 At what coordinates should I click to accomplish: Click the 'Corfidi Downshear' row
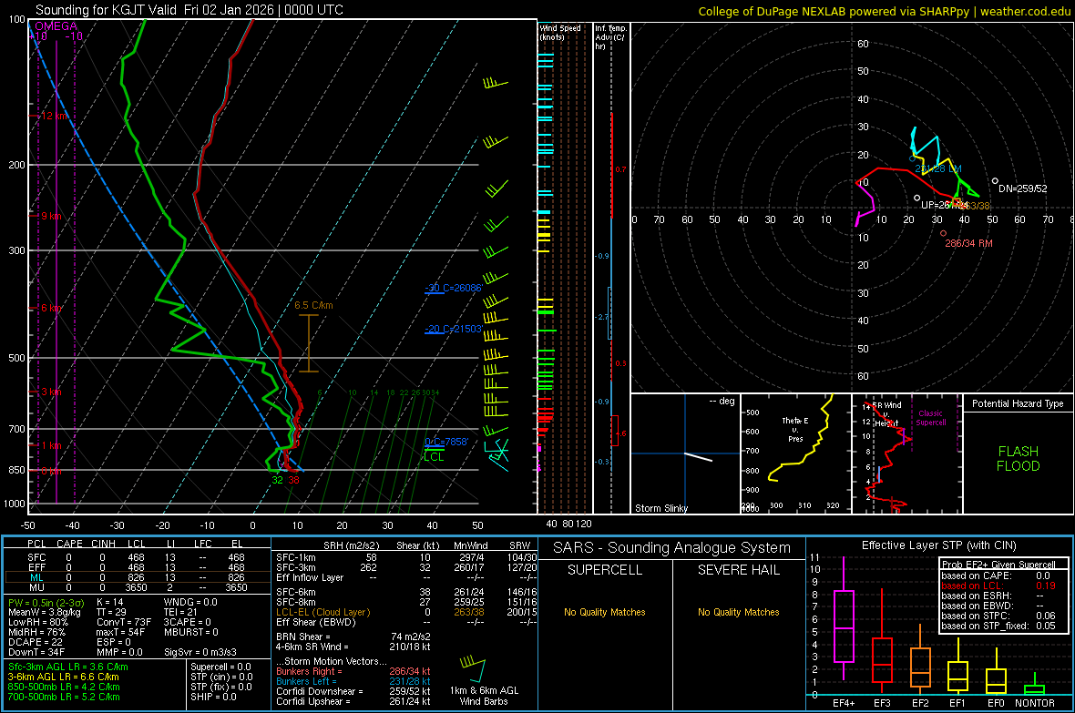[353, 691]
